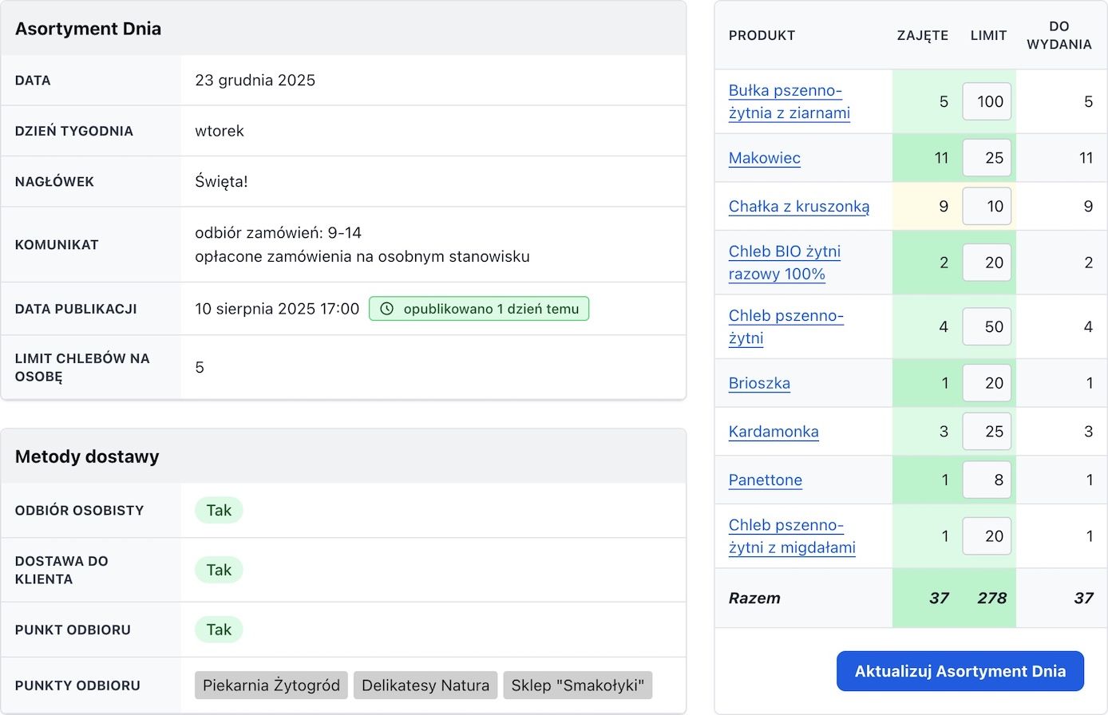The height and width of the screenshot is (715, 1108).
Task: Open the Panettone product link
Action: click(x=765, y=480)
